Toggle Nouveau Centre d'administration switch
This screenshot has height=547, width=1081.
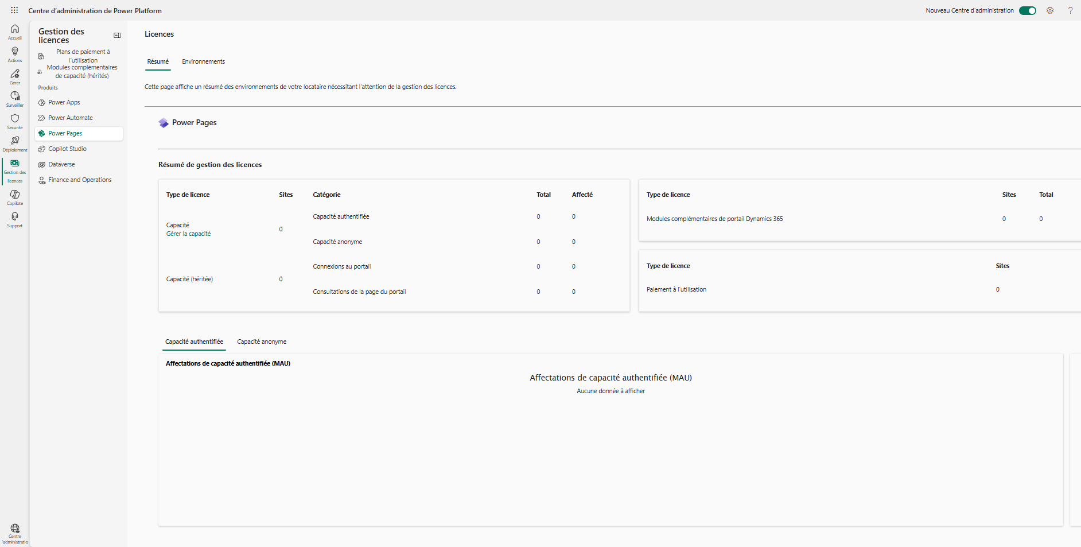(x=1027, y=10)
